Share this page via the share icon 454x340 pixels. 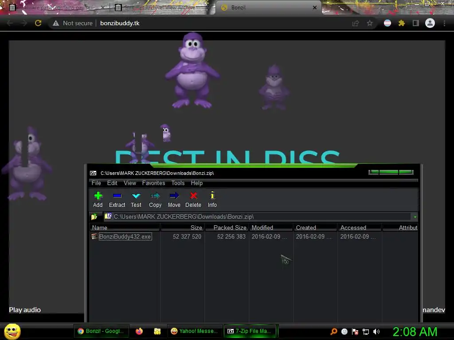coord(356,23)
